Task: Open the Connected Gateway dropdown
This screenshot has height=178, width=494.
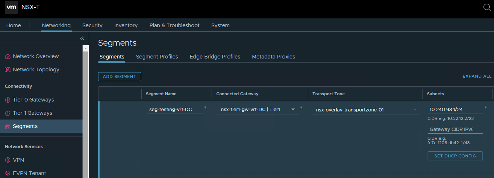Action: [x=258, y=109]
